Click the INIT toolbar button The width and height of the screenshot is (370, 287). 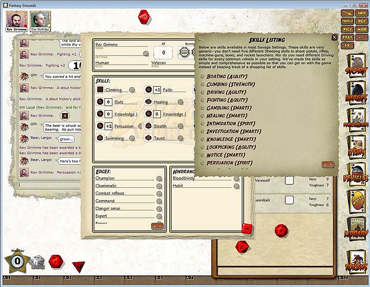click(362, 13)
